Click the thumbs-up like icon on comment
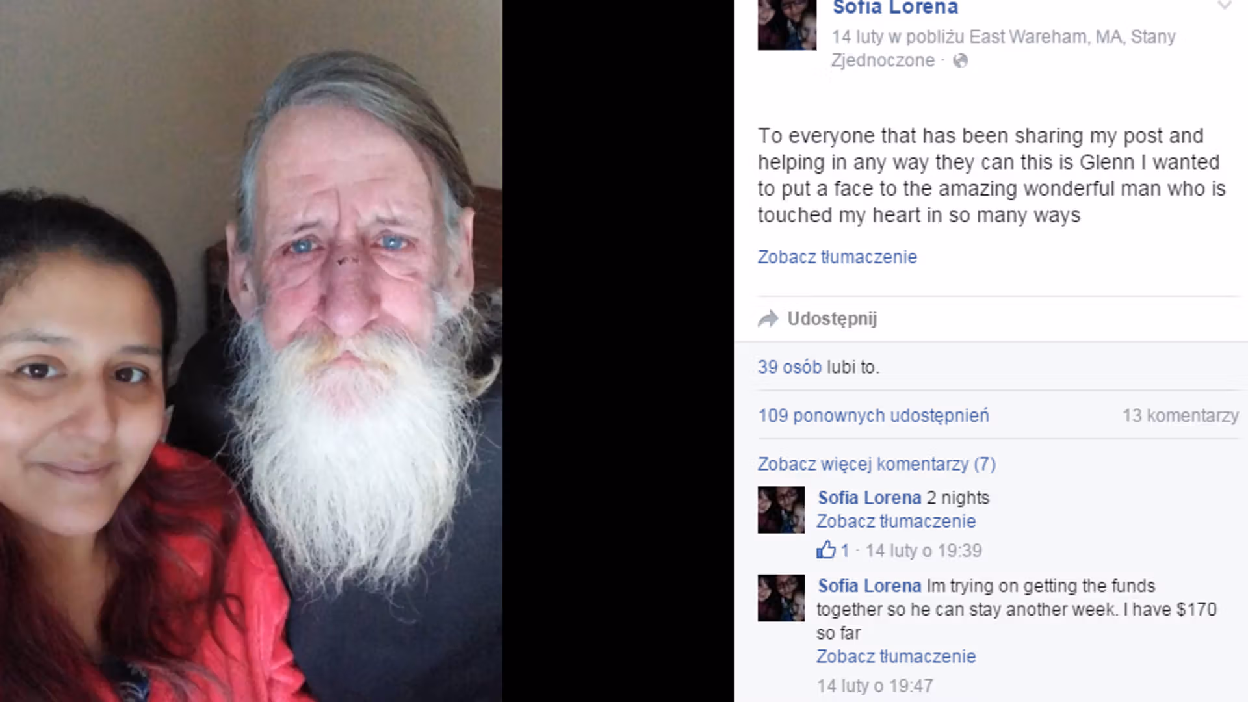The height and width of the screenshot is (702, 1248). click(826, 550)
